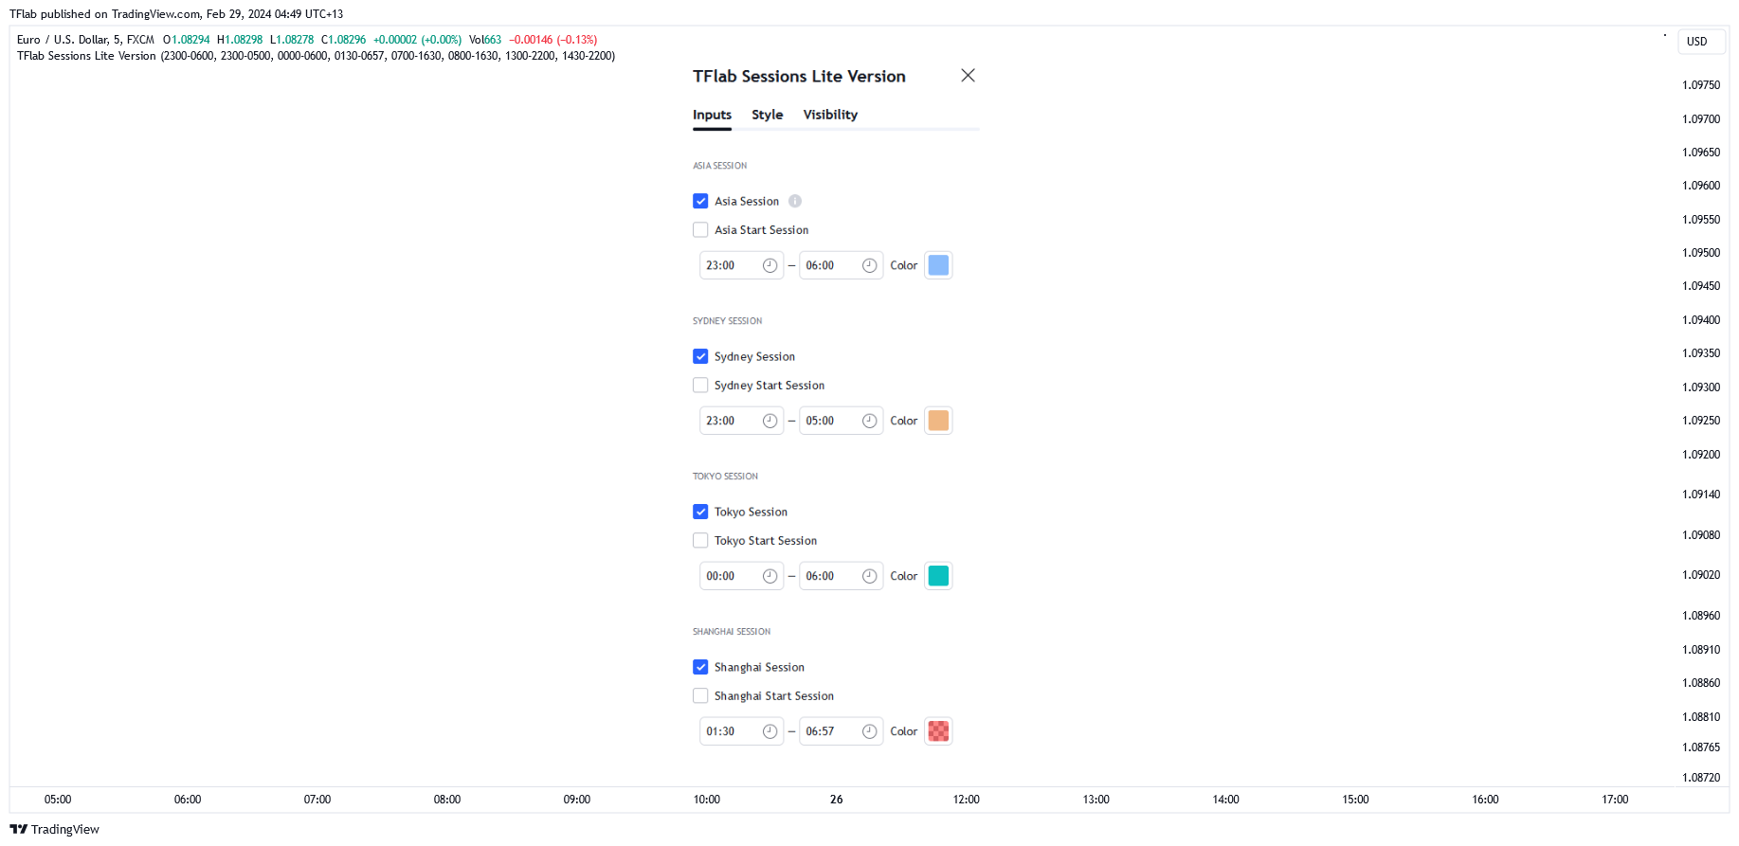
Task: Click the 1.08720 price axis label
Action: pyautogui.click(x=1701, y=778)
